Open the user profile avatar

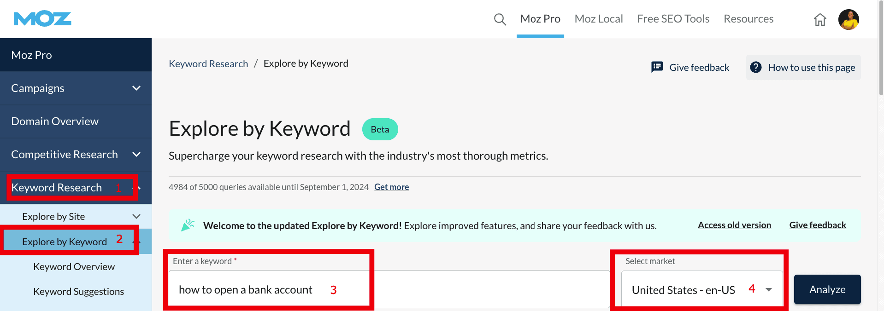(848, 20)
